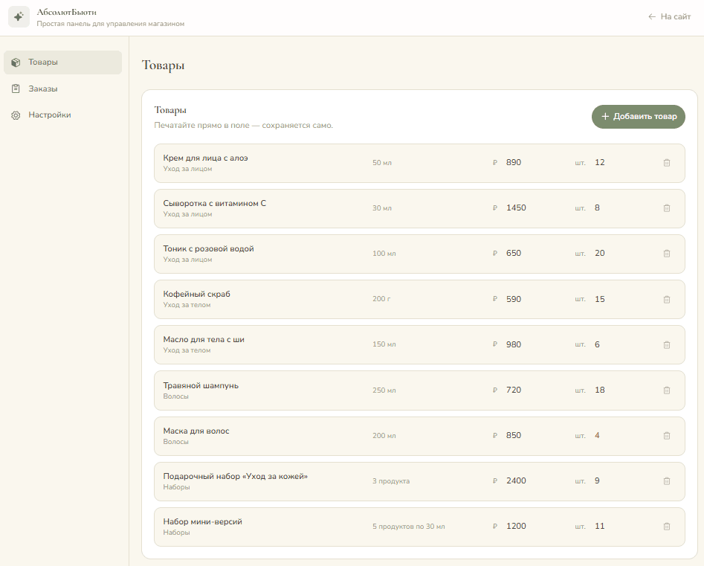Viewport: 704px width, 566px height.
Task: Delete Подарочный набор «Уход за кожей» product
Action: [667, 480]
